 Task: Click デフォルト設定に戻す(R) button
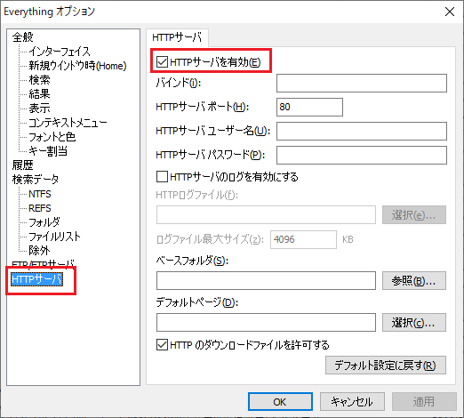click(386, 366)
